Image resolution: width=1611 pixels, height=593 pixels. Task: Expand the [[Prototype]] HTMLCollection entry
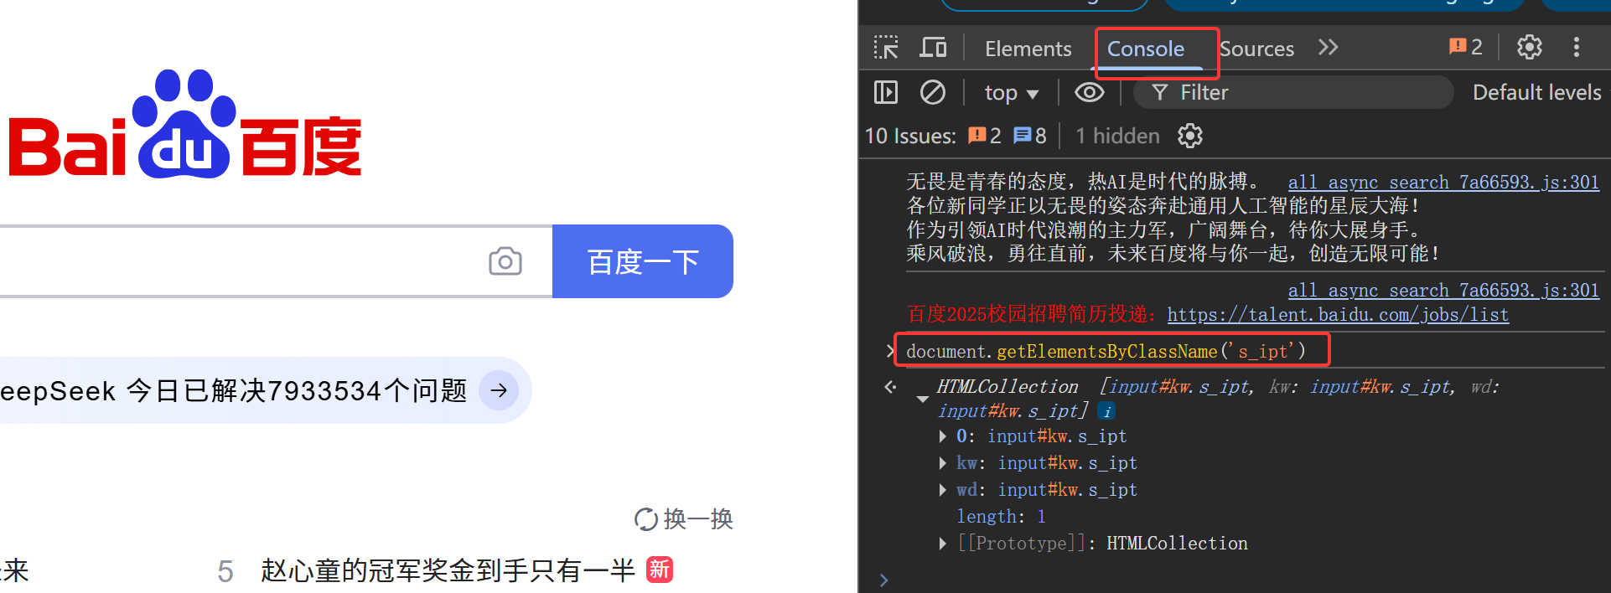(x=943, y=544)
